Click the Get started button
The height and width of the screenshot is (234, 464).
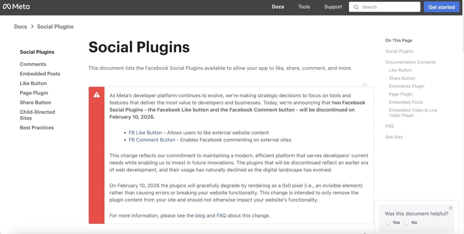pyautogui.click(x=441, y=7)
